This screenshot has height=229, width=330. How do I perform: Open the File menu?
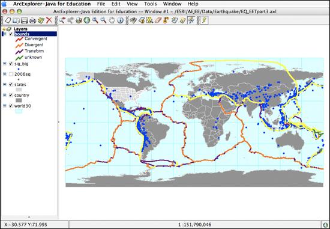101,4
